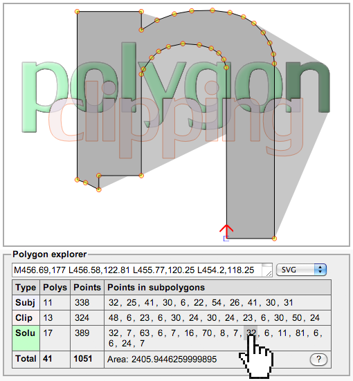
Task: Click Subj subpolygon count 26
Action: (235, 302)
